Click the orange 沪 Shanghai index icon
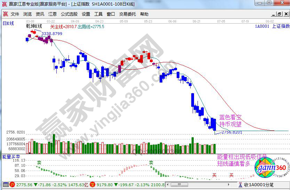 pyautogui.click(x=12, y=184)
